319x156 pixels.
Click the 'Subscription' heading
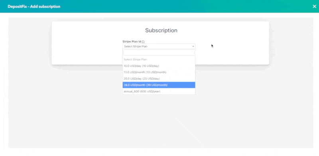[x=161, y=31]
